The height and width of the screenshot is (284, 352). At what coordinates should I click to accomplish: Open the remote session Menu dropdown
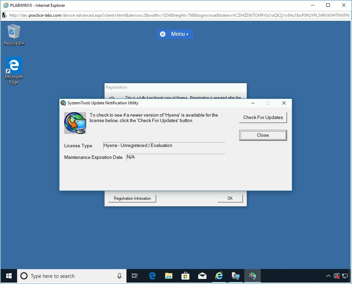coord(175,34)
